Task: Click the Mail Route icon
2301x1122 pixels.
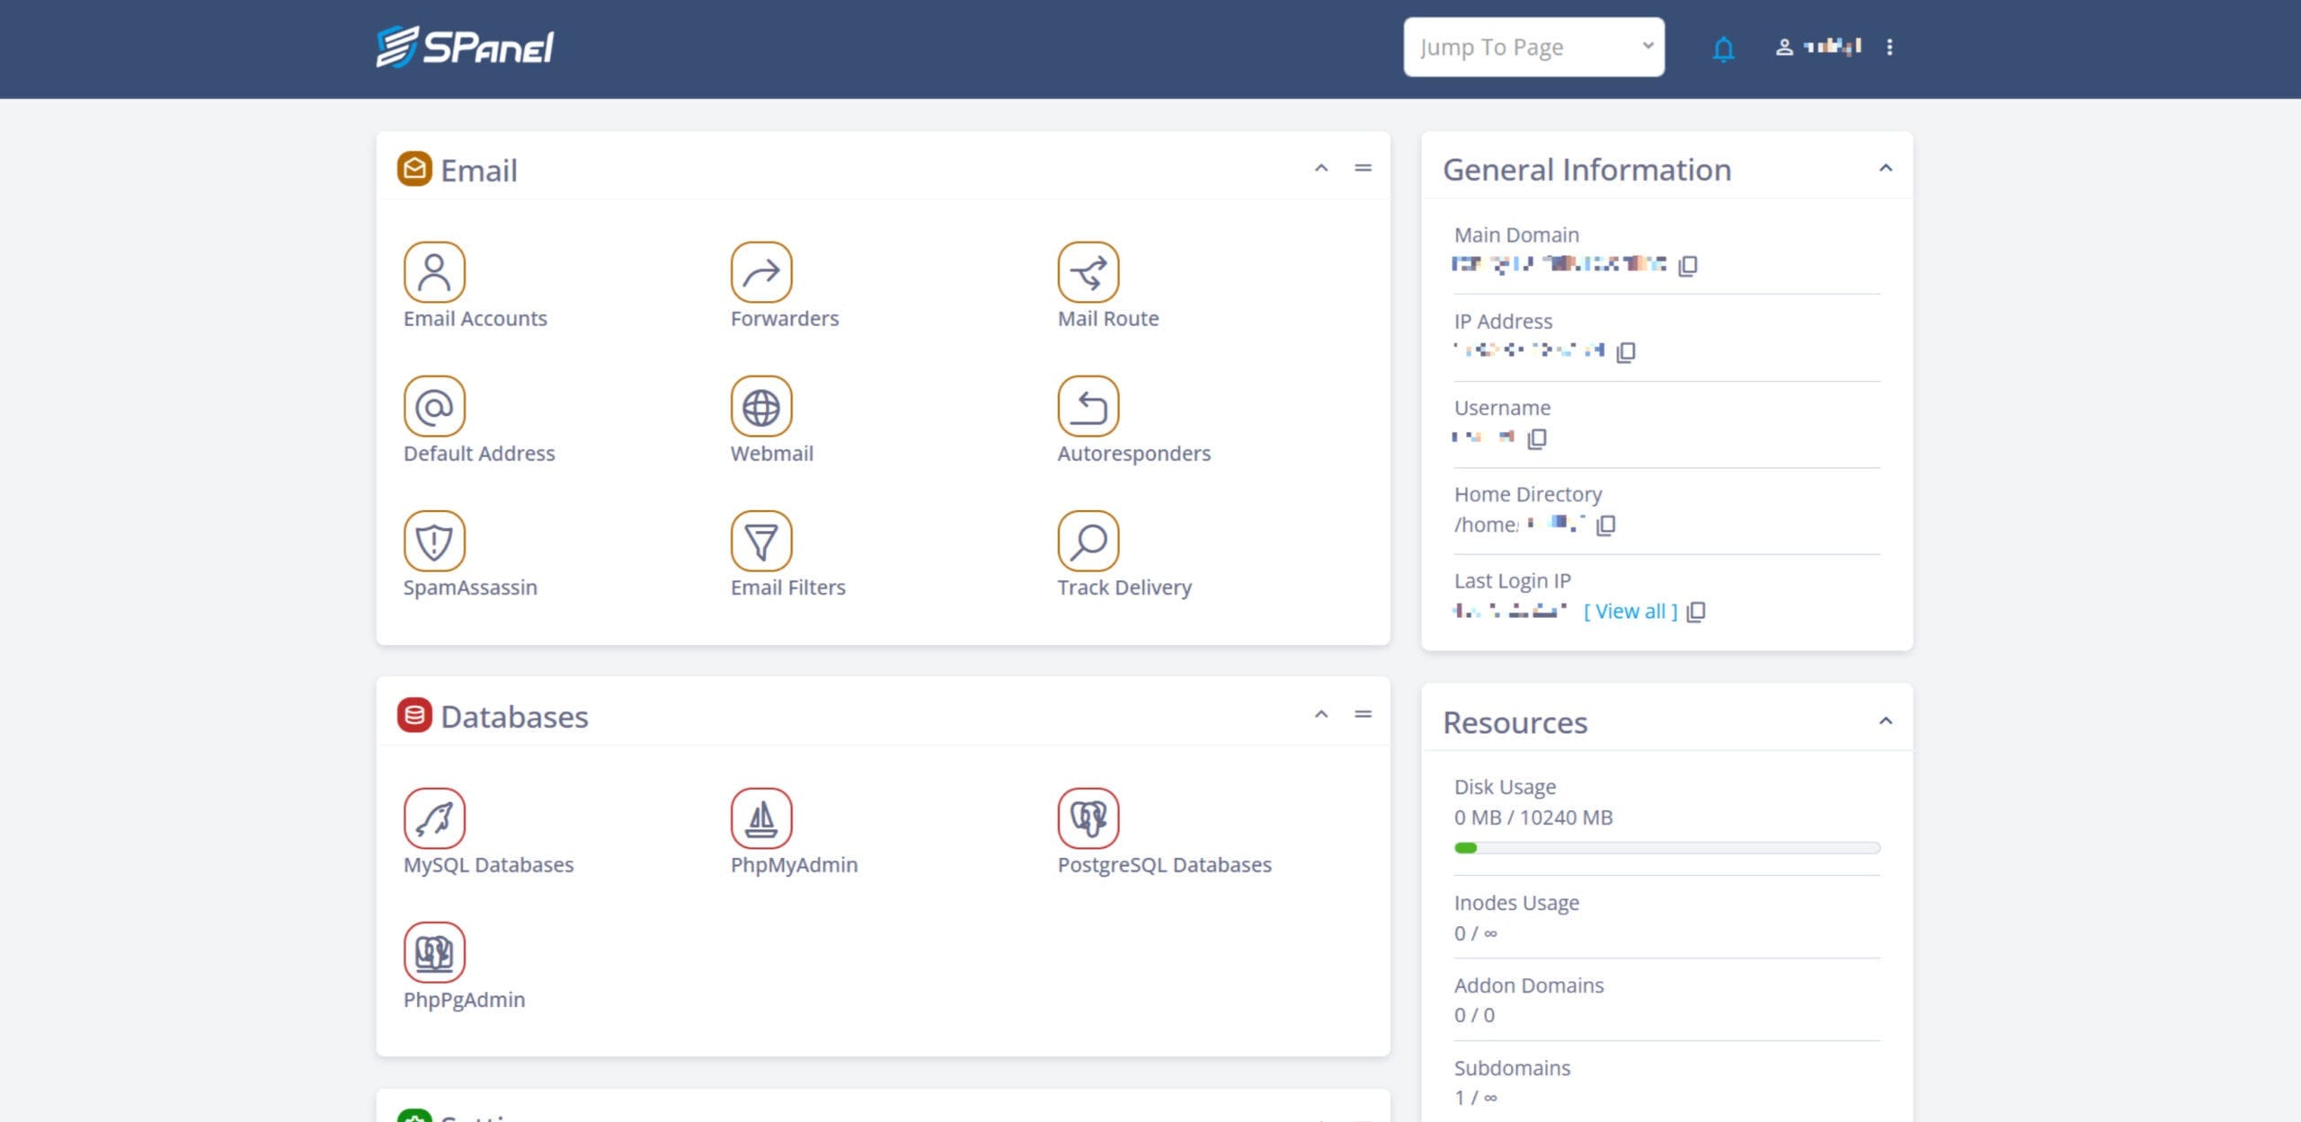Action: [1088, 272]
